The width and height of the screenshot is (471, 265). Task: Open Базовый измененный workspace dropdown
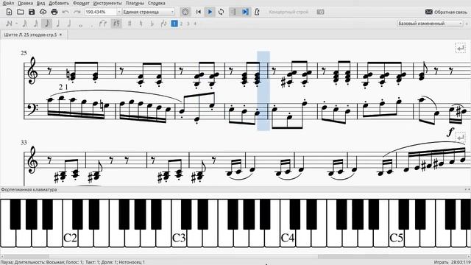click(x=430, y=24)
